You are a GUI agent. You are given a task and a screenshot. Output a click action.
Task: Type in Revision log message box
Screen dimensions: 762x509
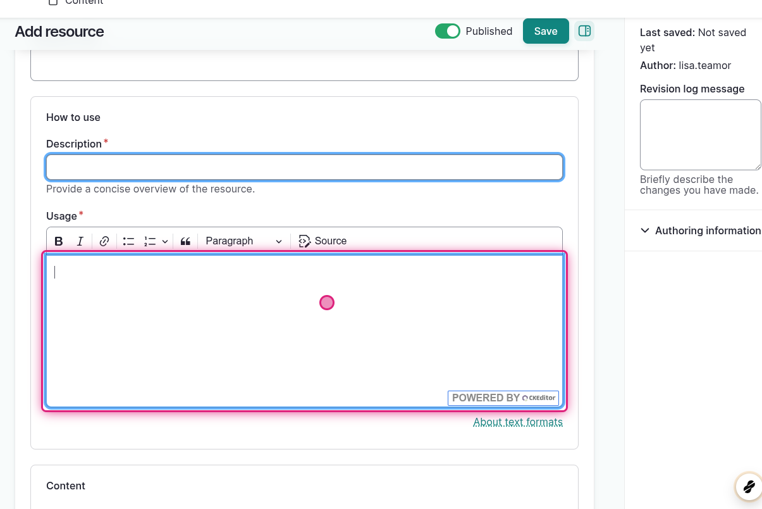(x=701, y=135)
